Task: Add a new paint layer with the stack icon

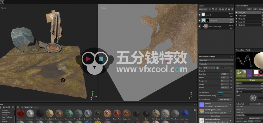Action: (220, 10)
